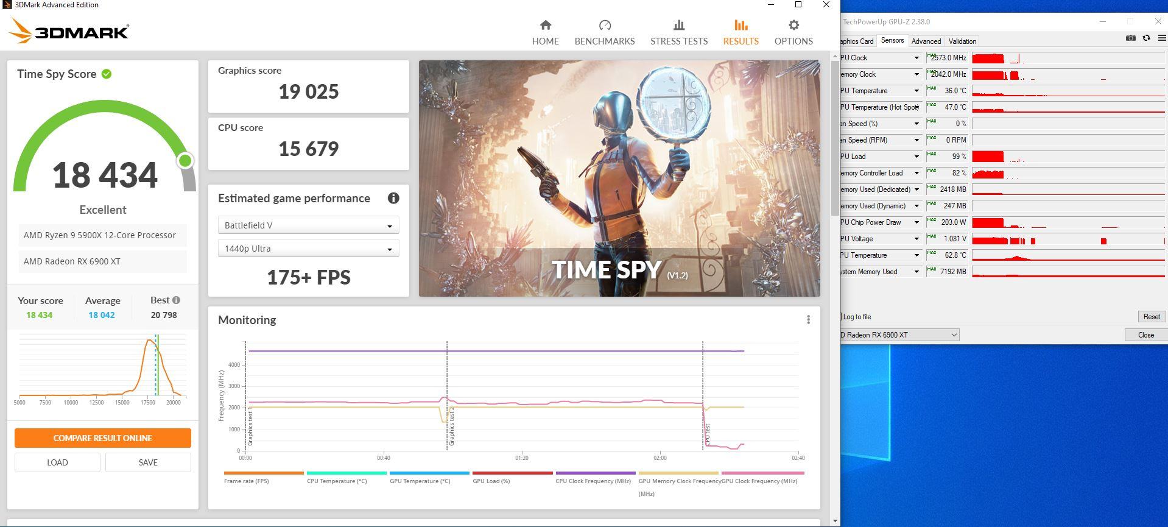Switch to the Graphics Card tab in GPU-Z

[857, 41]
